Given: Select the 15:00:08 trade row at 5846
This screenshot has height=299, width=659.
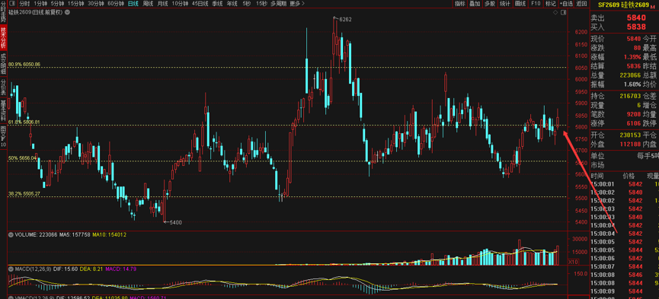Looking at the screenshot, I should click(624, 275).
